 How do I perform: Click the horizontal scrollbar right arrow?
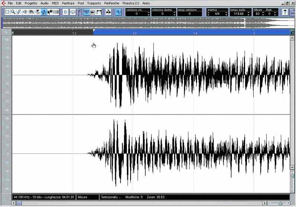coord(264,203)
